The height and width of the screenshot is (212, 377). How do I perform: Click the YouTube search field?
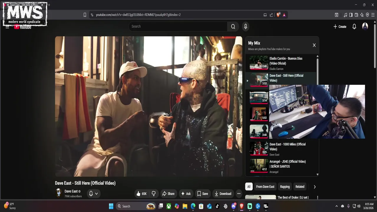[178, 26]
